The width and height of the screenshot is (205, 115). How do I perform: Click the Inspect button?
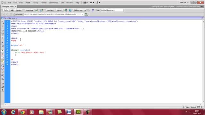point(59,10)
